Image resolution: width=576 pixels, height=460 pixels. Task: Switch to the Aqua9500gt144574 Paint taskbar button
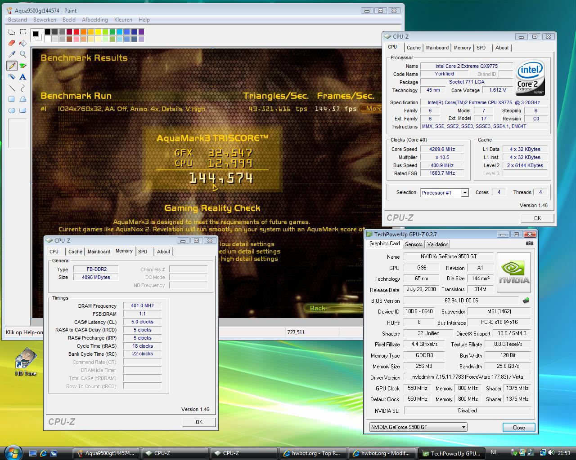pos(106,453)
